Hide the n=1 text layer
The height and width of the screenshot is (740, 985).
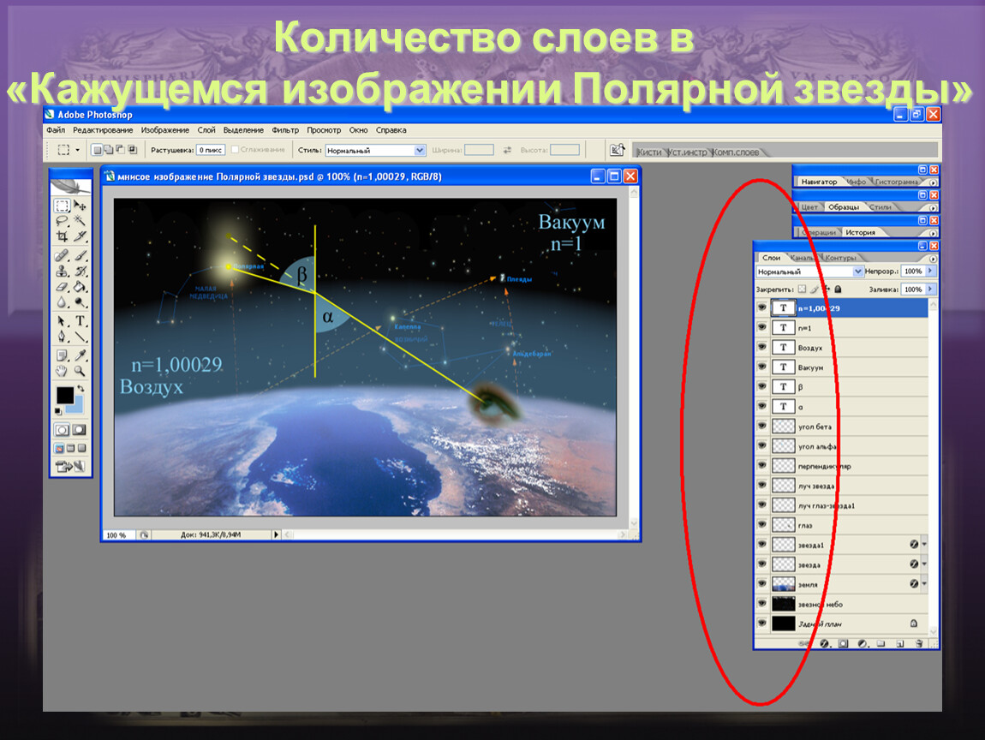click(762, 327)
